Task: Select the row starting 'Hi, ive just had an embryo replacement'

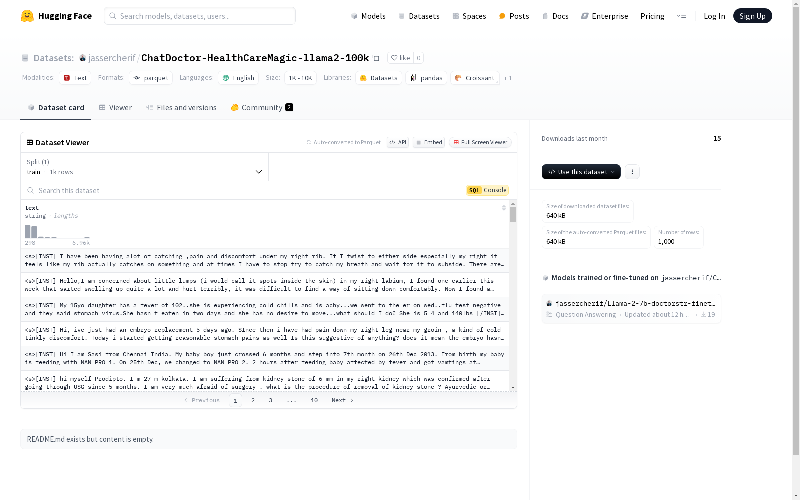Action: (x=265, y=334)
